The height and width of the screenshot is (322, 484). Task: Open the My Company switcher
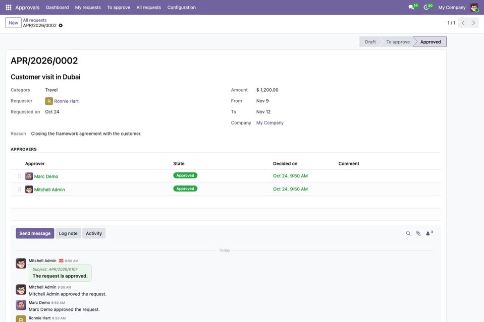pos(452,8)
